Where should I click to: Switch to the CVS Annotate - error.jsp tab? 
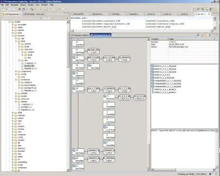pos(34,14)
